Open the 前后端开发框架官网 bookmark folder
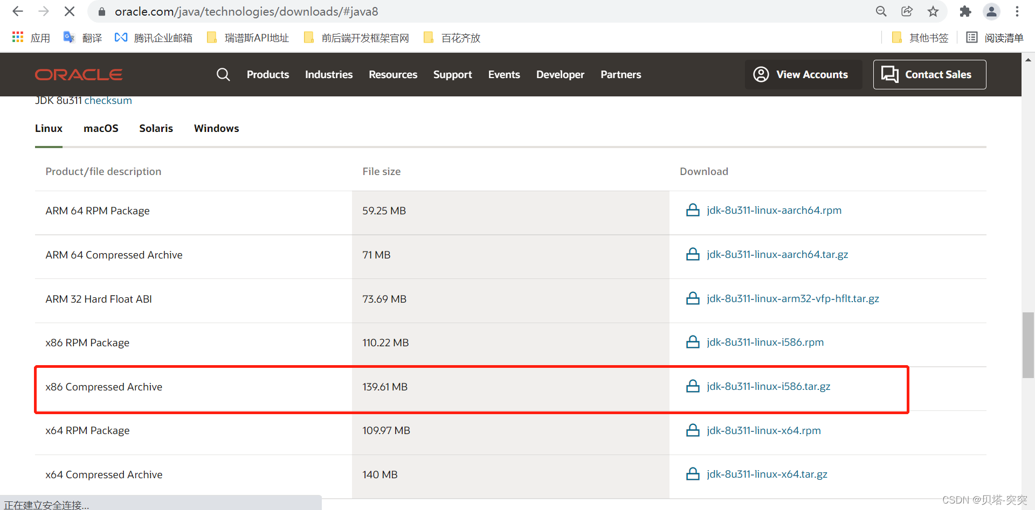1035x510 pixels. [x=356, y=38]
